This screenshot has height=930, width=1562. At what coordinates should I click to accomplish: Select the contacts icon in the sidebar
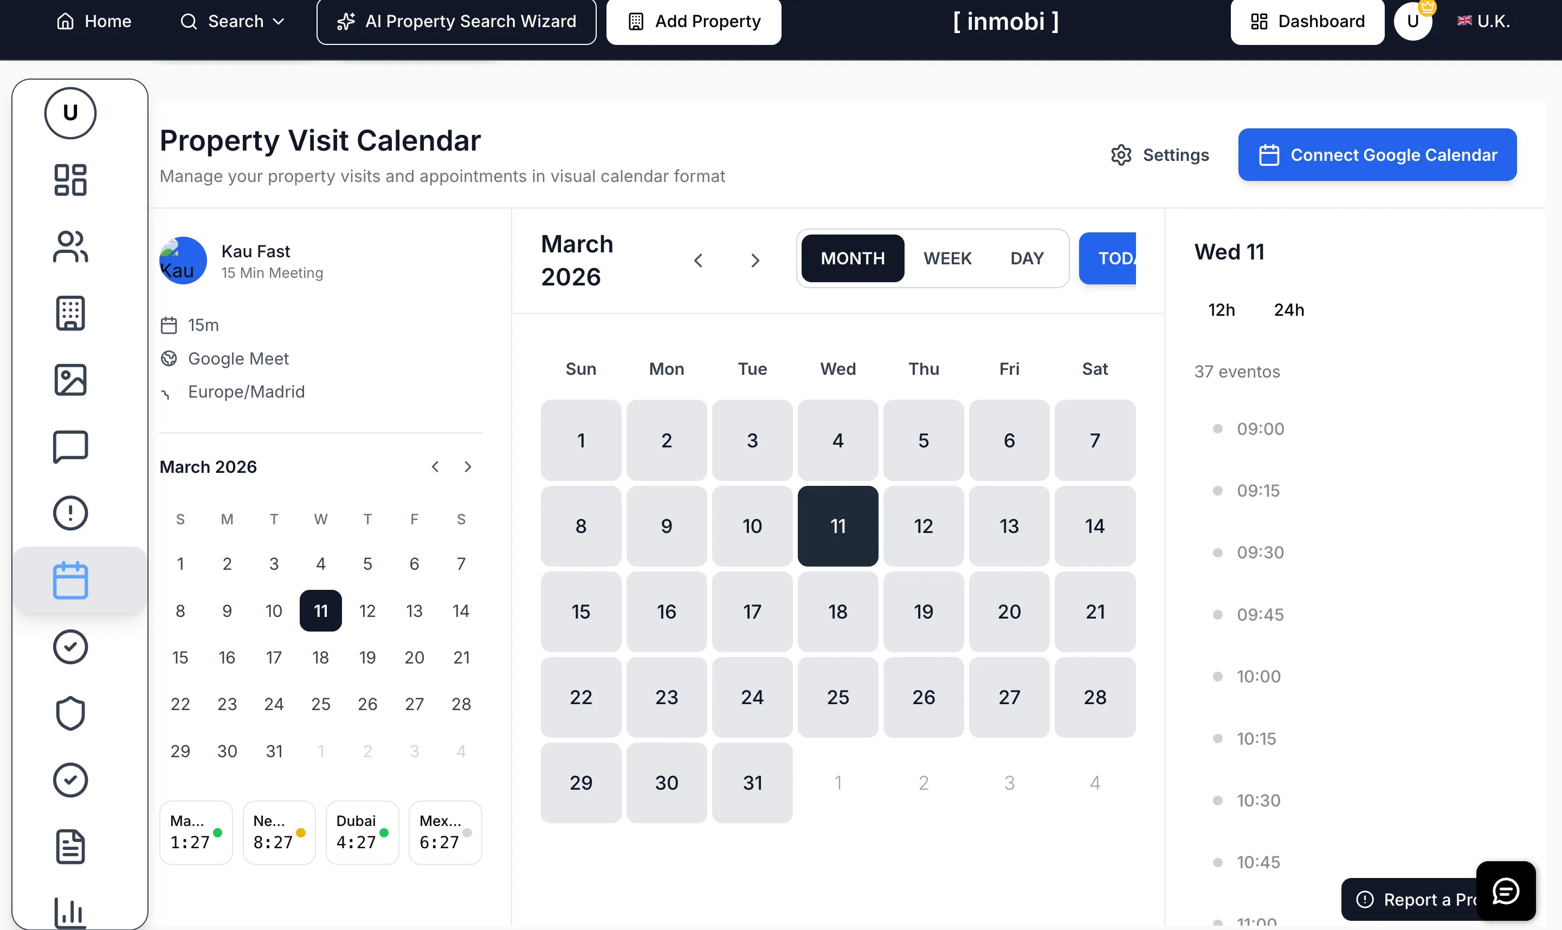(x=69, y=246)
